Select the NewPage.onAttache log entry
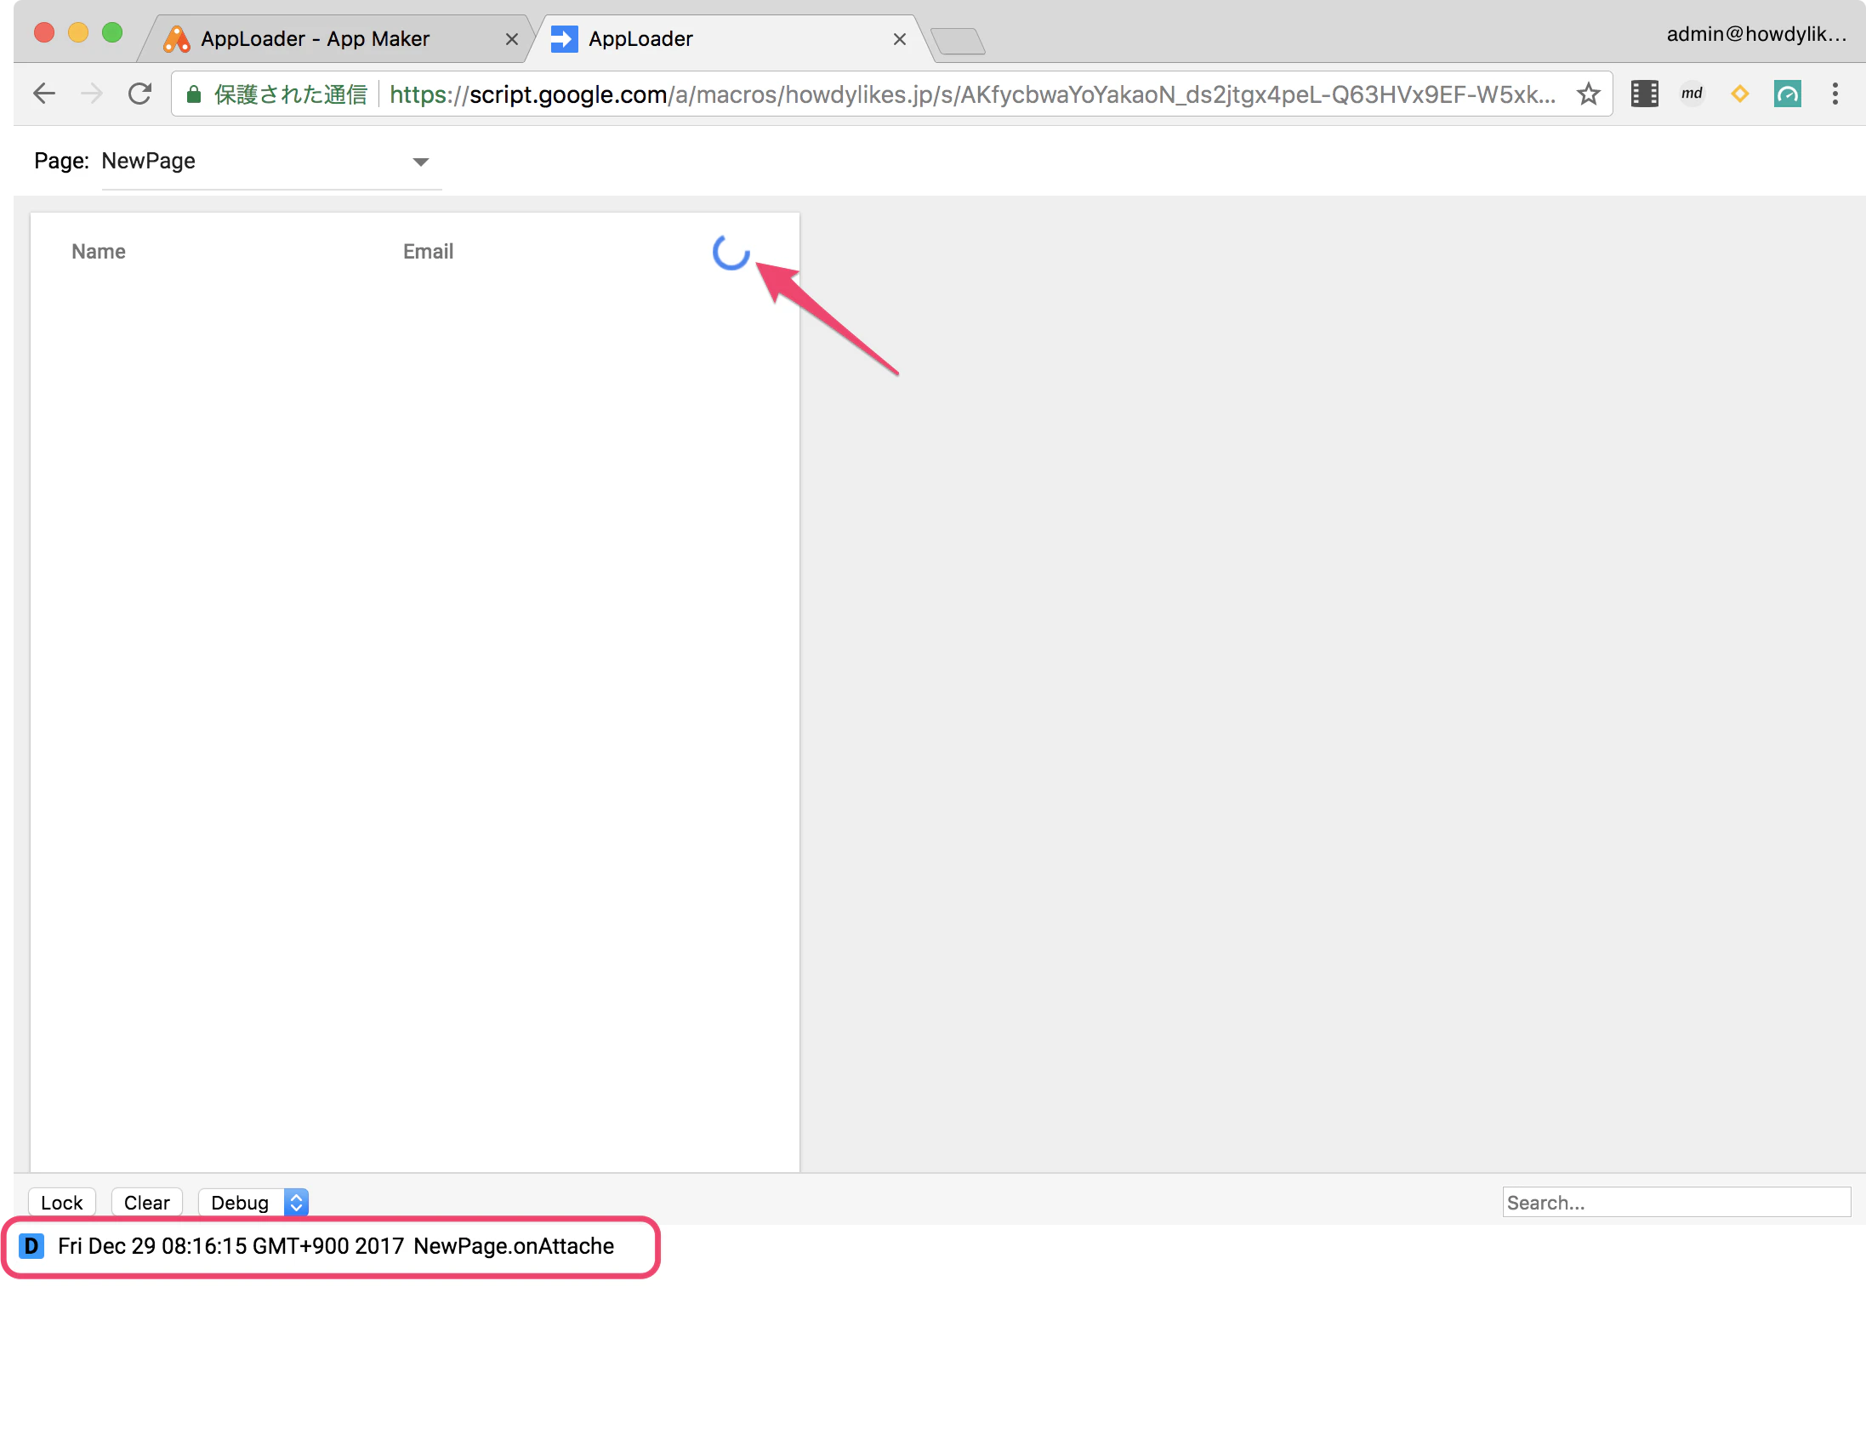Image resolution: width=1866 pixels, height=1446 pixels. pyautogui.click(x=336, y=1247)
